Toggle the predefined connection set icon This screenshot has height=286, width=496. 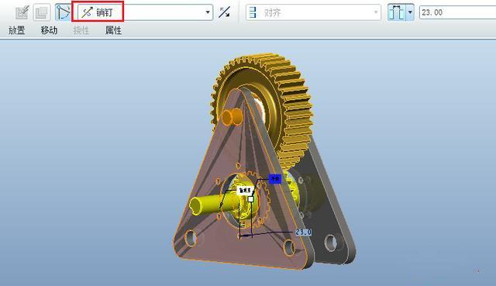pos(63,12)
